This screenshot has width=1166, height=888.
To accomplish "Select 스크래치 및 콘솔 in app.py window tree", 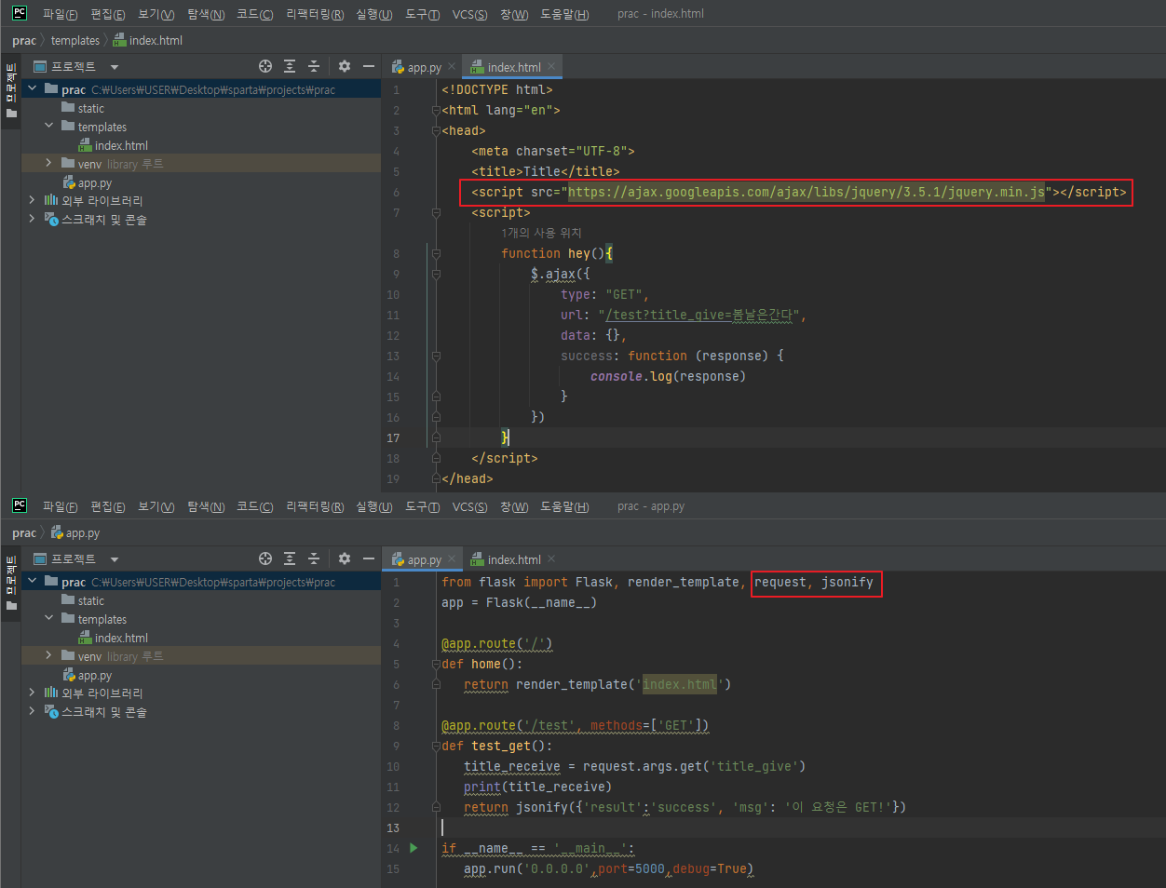I will (104, 712).
